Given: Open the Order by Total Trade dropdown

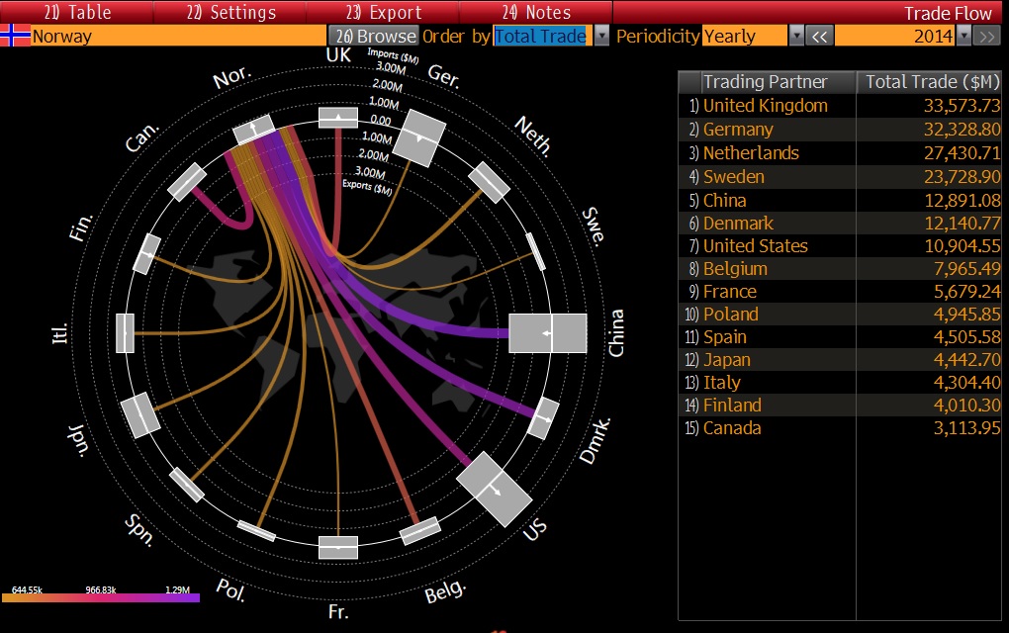Looking at the screenshot, I should click(x=601, y=37).
